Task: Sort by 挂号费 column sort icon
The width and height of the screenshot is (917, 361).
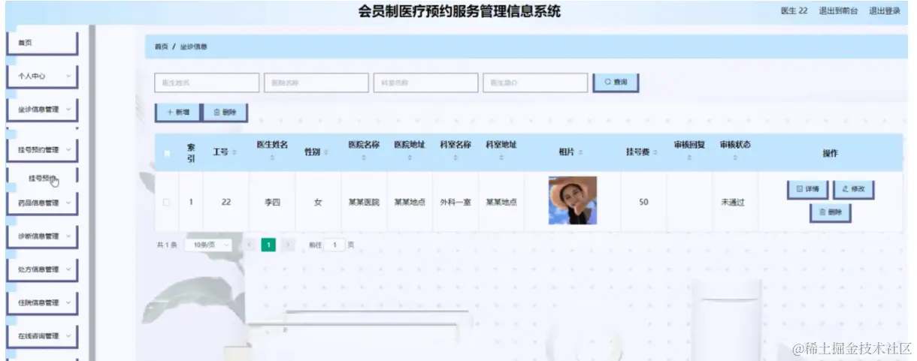Action: click(655, 153)
